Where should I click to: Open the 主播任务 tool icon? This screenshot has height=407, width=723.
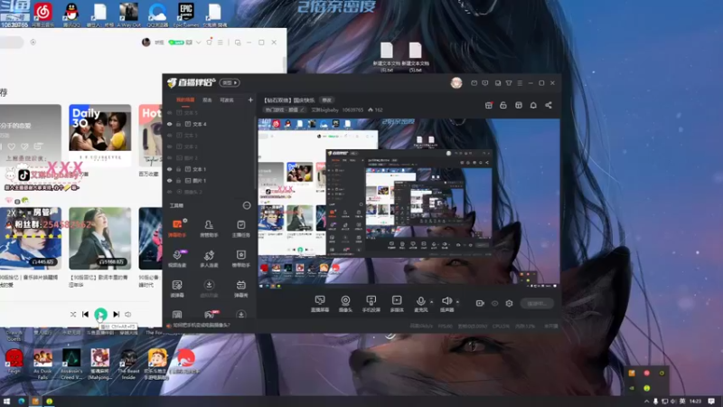(x=240, y=228)
